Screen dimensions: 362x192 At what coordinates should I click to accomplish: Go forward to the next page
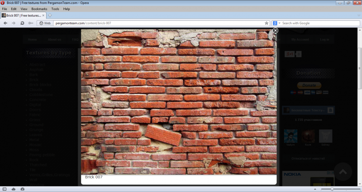pos(14,23)
